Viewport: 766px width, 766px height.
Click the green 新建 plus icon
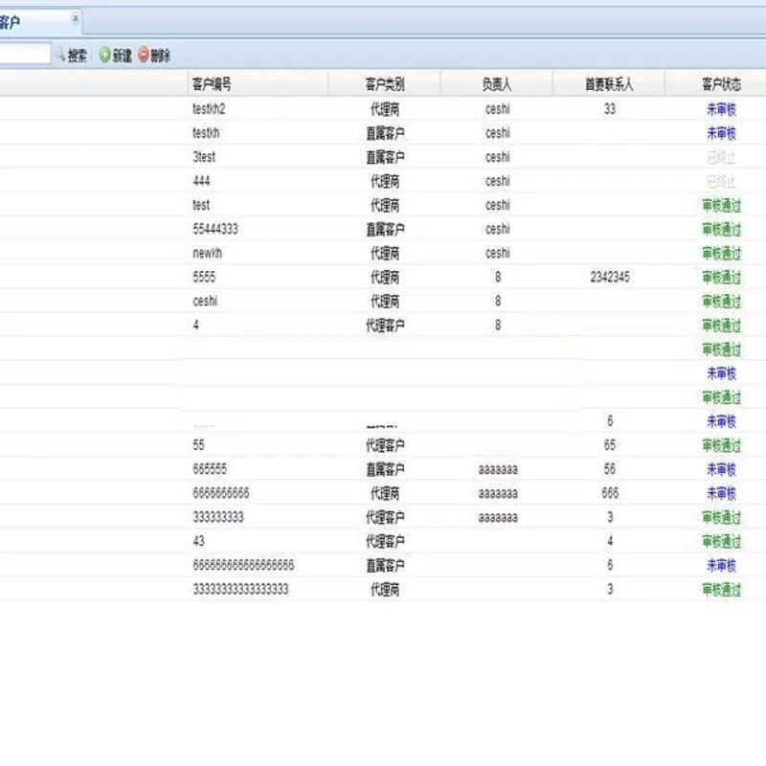104,55
